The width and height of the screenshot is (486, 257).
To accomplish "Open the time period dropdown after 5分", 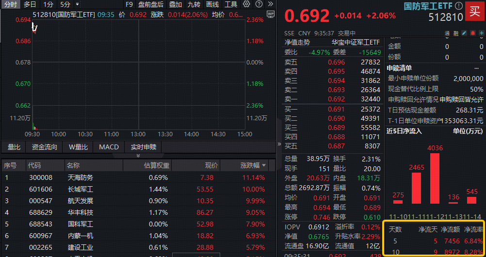I will click(x=78, y=4).
